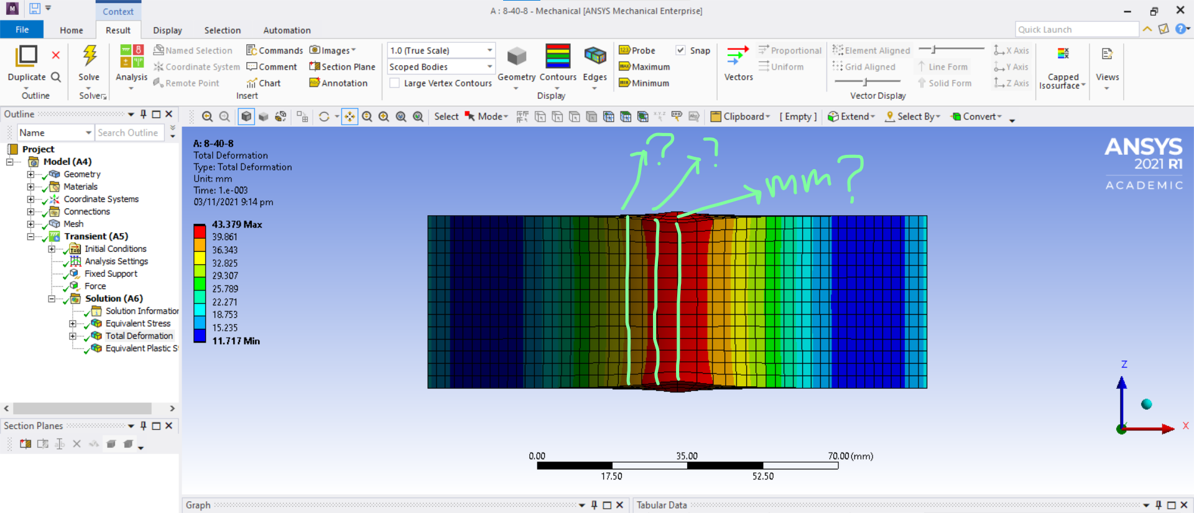Screen dimensions: 1194x513
Task: Insert a Chart from the ribbon
Action: click(x=264, y=83)
